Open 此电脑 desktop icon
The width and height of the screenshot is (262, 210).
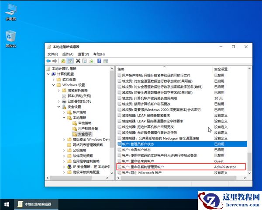pyautogui.click(x=11, y=12)
